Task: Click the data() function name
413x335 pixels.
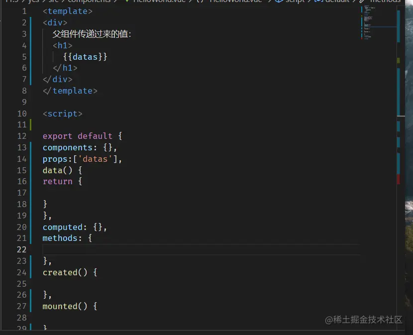Action: point(52,170)
